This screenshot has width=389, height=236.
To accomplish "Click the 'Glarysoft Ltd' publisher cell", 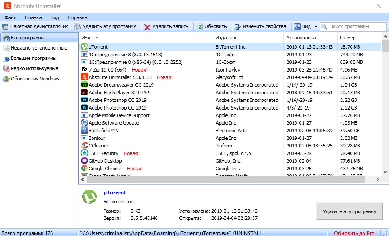I will click(229, 77).
